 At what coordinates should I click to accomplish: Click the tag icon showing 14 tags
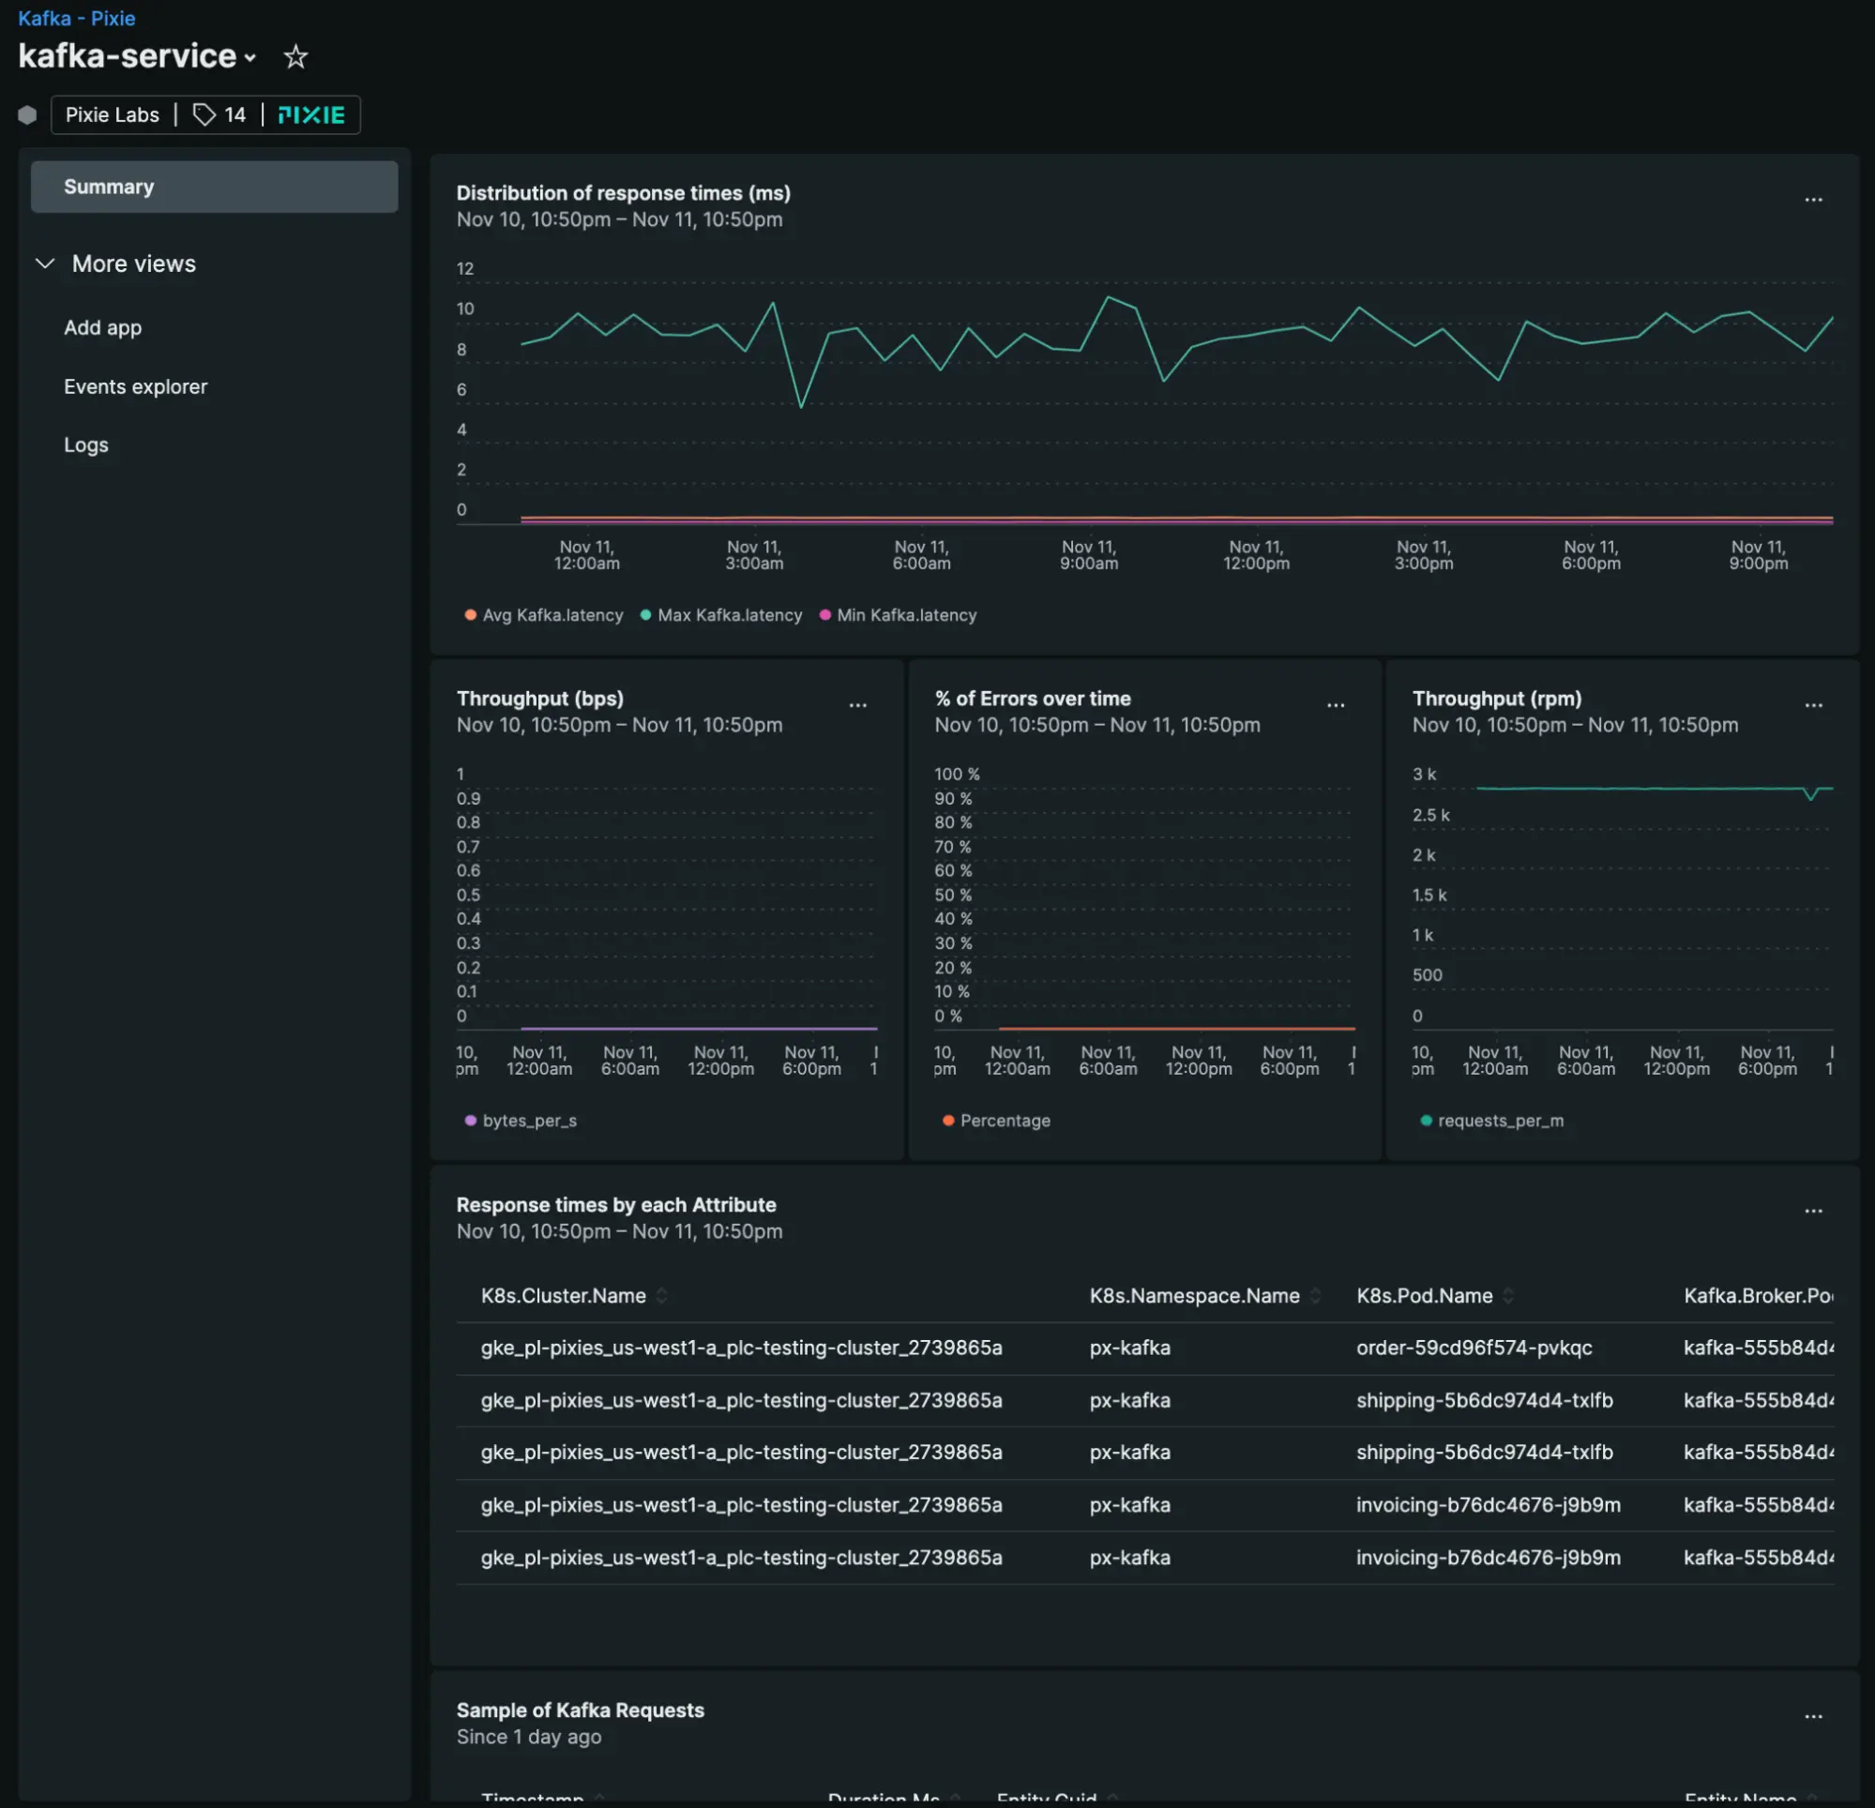[x=219, y=113]
